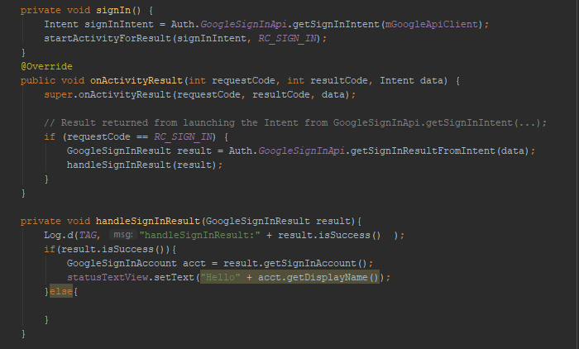Screen dimensions: 579x349
Task: Click the super keyword
Action: (59, 94)
